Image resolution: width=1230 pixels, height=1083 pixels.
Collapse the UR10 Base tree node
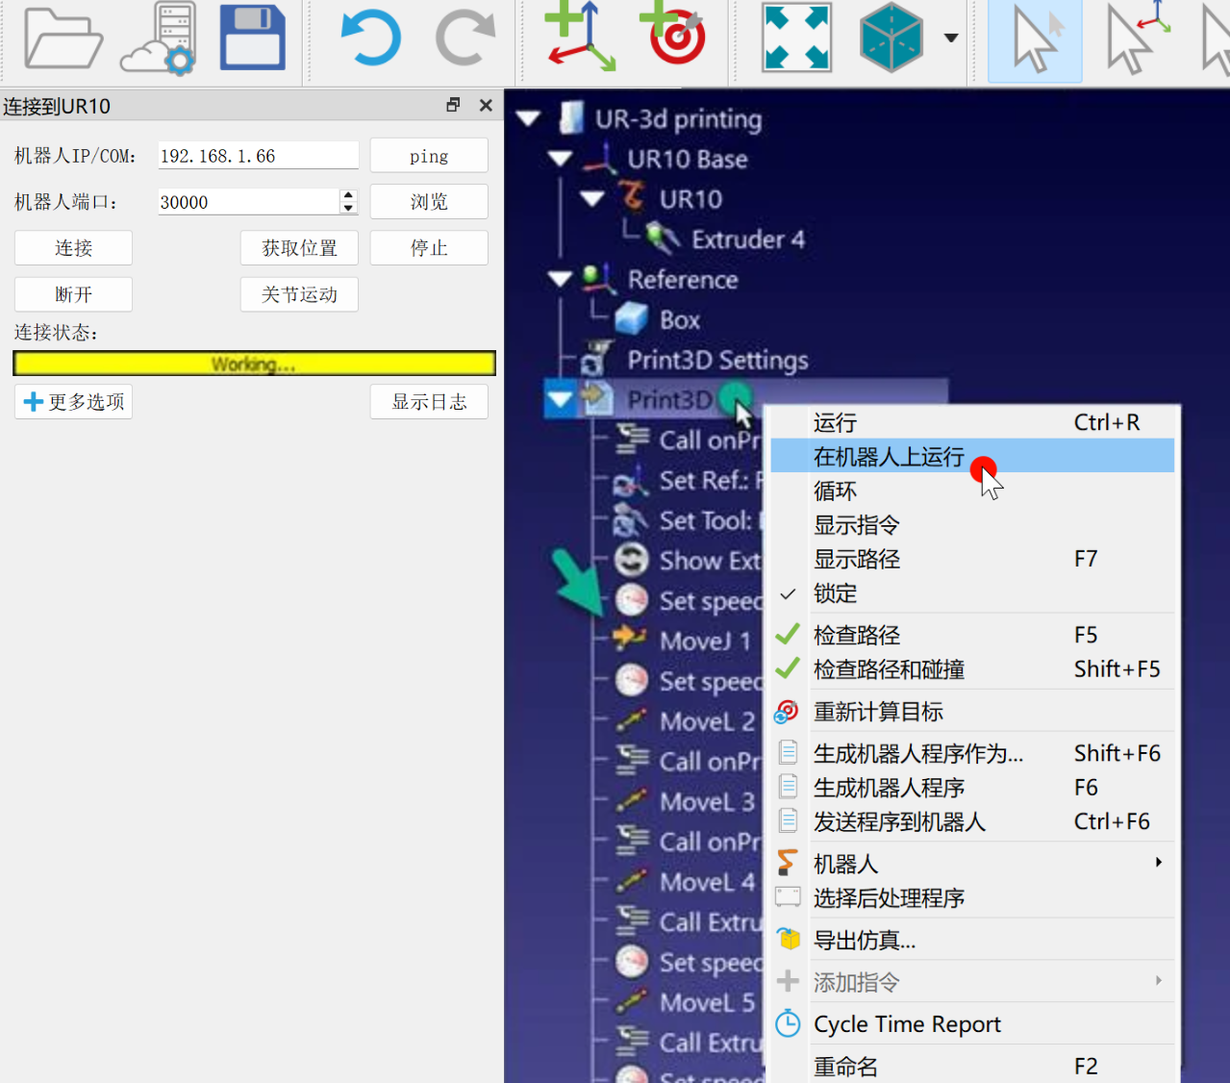[x=560, y=159]
